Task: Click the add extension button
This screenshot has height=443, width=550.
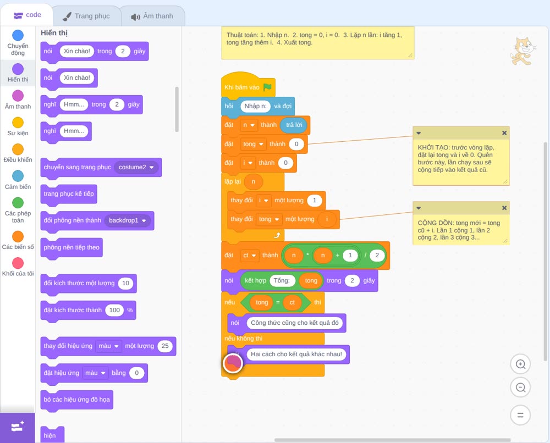Action: pos(18,427)
